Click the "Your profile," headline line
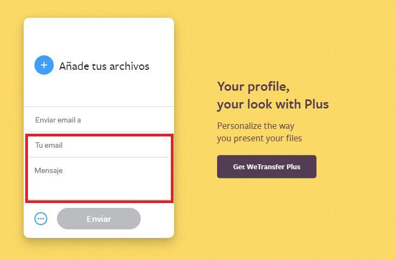This screenshot has width=396, height=260. coord(253,86)
